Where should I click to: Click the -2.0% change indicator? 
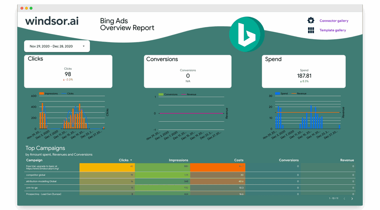(68, 80)
